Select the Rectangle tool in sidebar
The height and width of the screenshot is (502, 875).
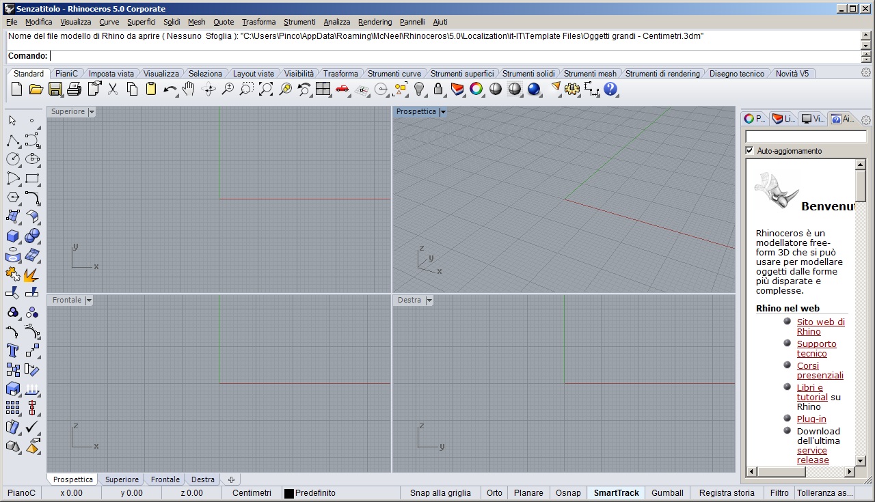coord(32,178)
